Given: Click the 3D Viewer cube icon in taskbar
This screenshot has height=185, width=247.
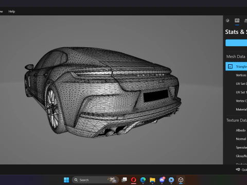Looking at the screenshot, I should (181, 180).
